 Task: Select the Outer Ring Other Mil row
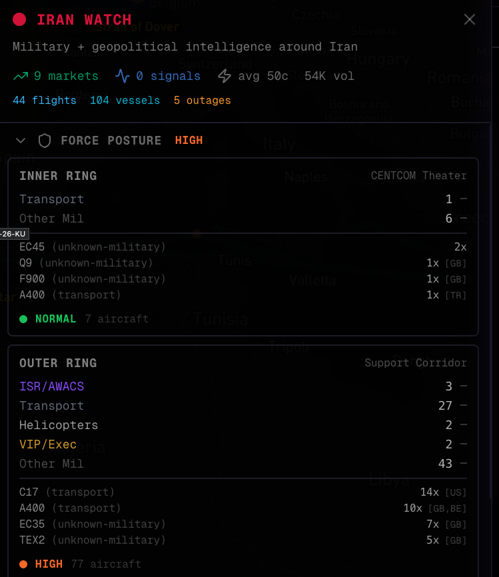[243, 464]
